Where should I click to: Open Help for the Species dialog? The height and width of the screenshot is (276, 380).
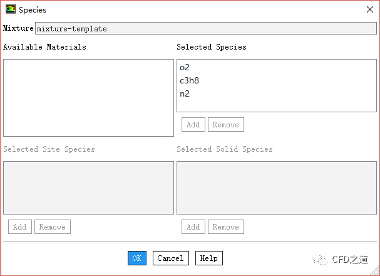point(208,258)
